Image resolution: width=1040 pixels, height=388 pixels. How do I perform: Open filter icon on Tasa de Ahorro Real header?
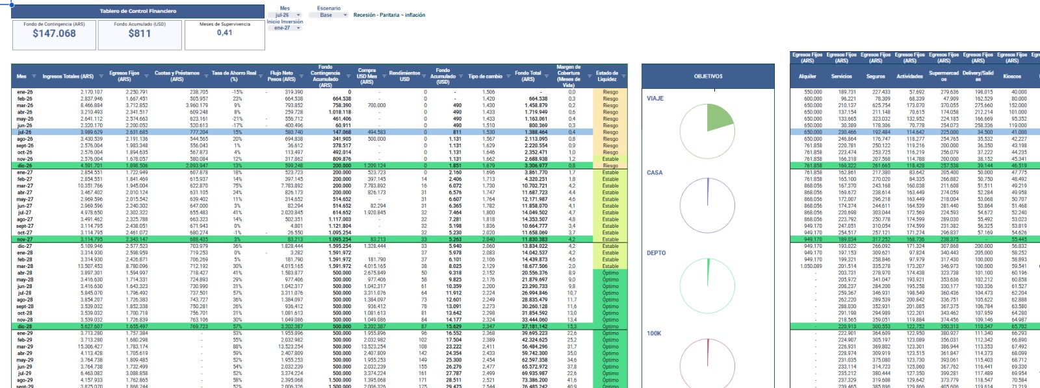click(261, 77)
